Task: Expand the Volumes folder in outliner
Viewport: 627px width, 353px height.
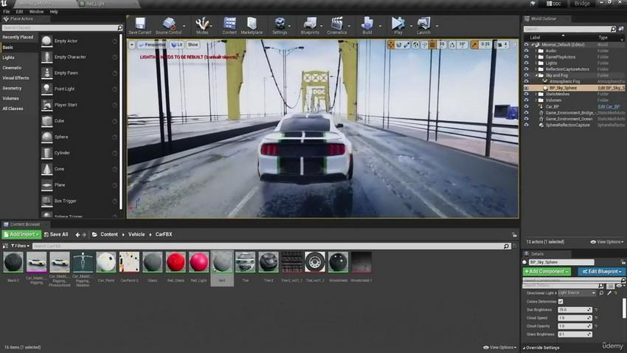Action: [536, 100]
